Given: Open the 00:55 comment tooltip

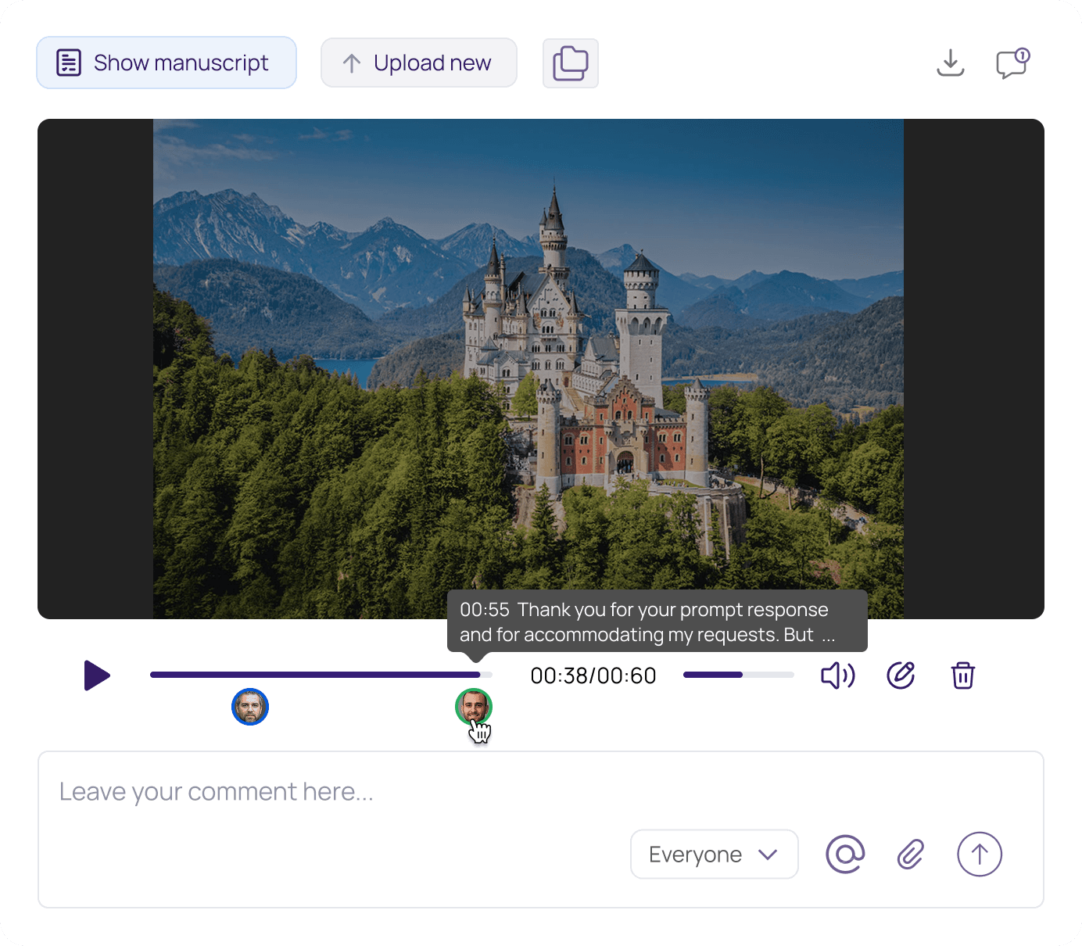Looking at the screenshot, I should pyautogui.click(x=657, y=622).
